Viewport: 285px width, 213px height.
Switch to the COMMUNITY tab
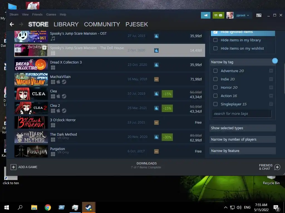pos(102,24)
